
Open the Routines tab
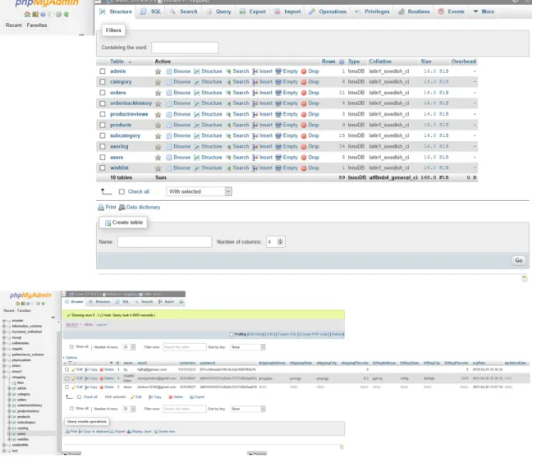tap(414, 11)
